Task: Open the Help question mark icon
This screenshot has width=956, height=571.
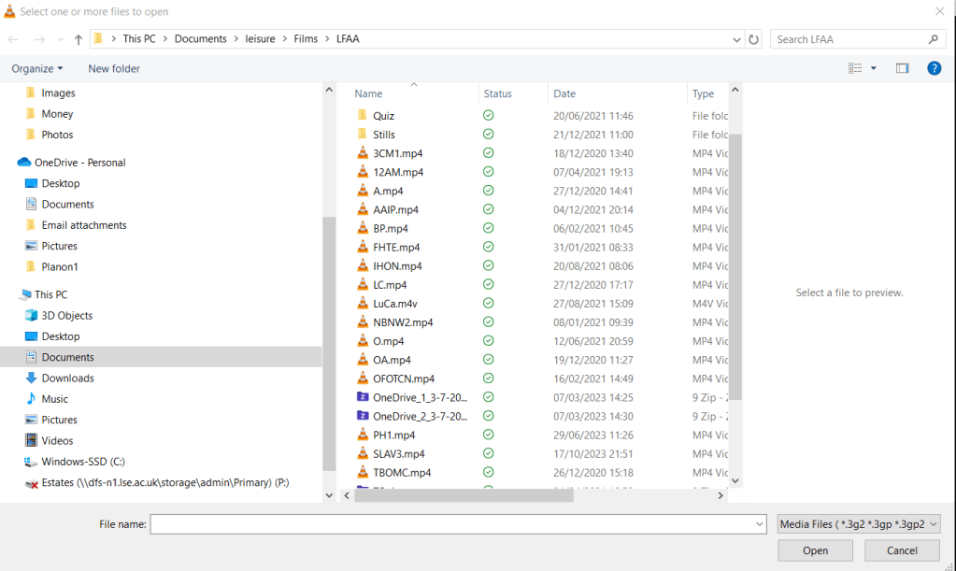Action: click(x=933, y=68)
